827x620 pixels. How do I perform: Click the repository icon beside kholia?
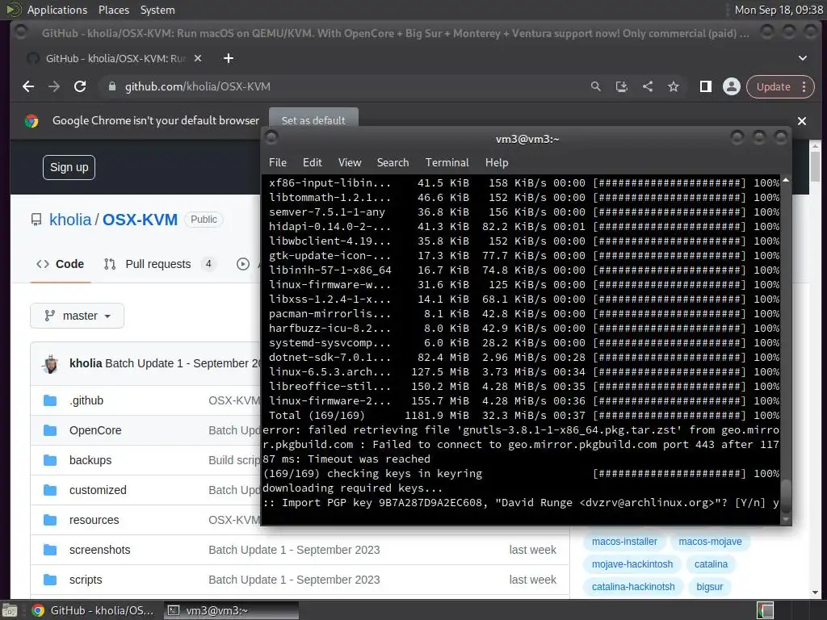[36, 220]
